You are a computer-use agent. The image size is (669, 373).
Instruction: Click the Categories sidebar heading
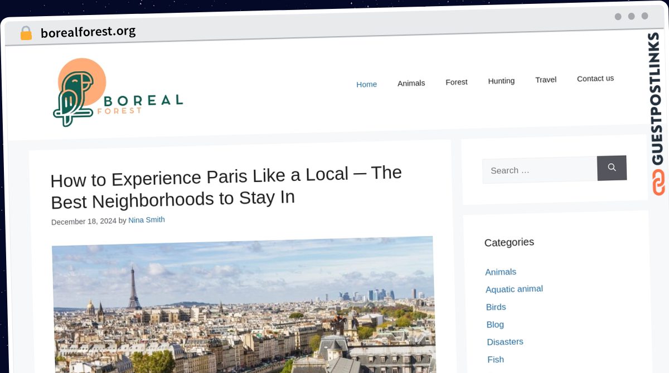coord(509,242)
